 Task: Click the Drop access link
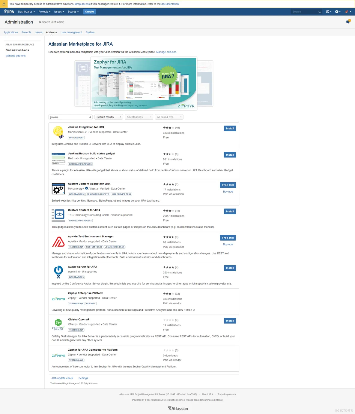(x=82, y=4)
